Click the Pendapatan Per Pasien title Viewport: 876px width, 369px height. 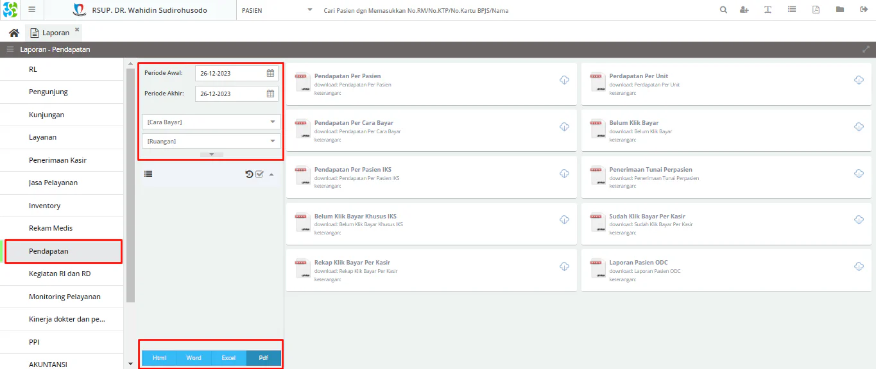pos(347,76)
